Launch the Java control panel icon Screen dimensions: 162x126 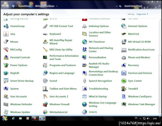pyautogui.click(x=6, y=34)
